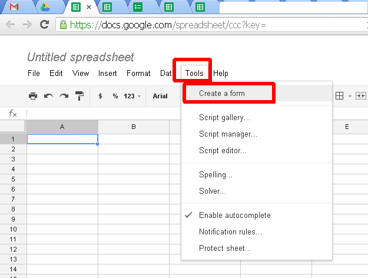Open the View menu
This screenshot has width=368, height=278.
coord(81,73)
